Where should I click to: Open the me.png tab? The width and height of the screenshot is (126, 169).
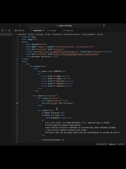point(53,31)
